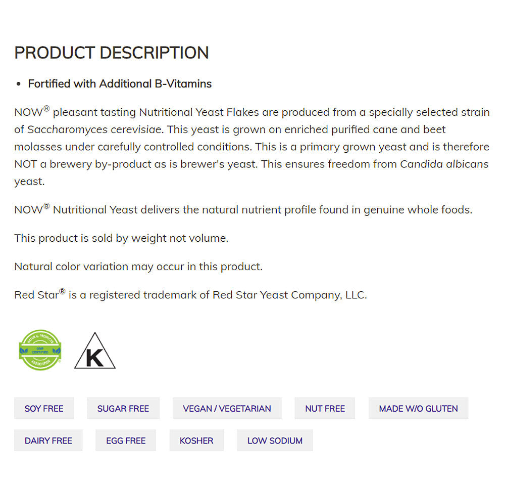Click the Red Star trademark notice
Screen dimensions: 505x483
pyautogui.click(x=190, y=295)
